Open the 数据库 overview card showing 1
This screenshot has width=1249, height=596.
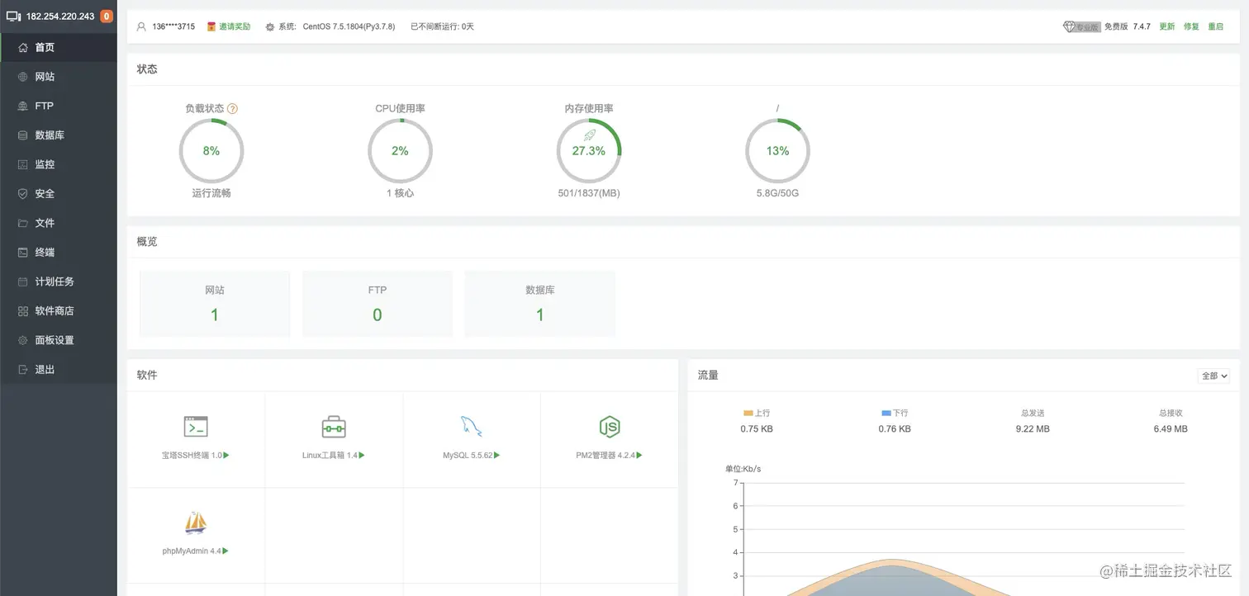pos(540,304)
